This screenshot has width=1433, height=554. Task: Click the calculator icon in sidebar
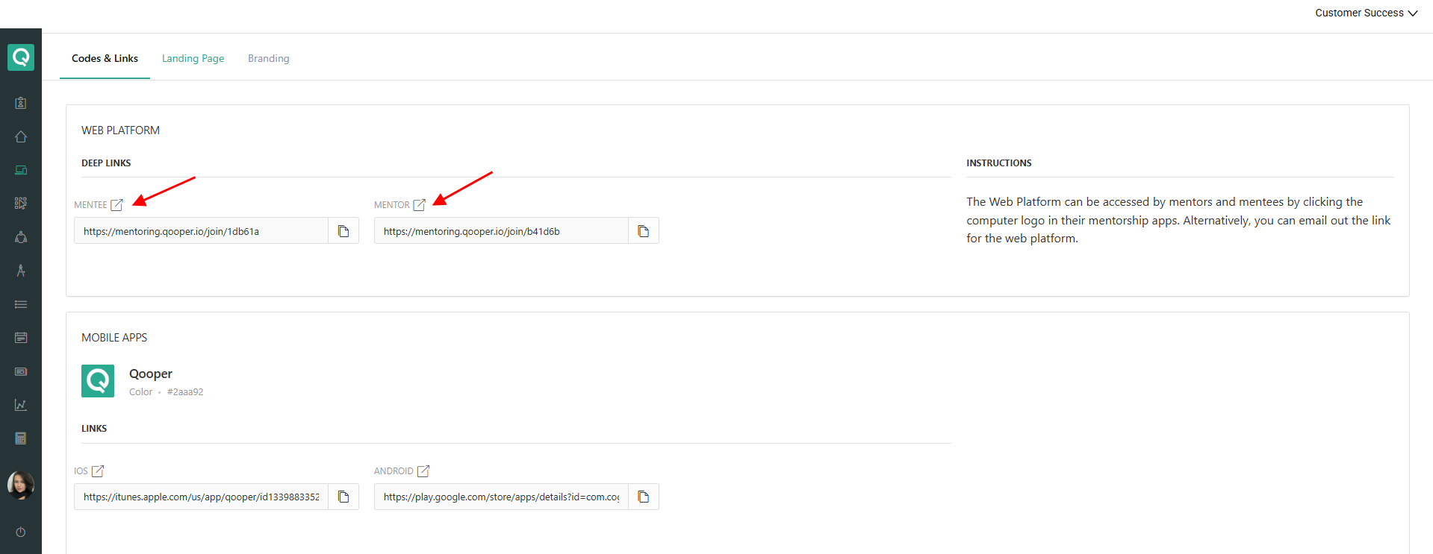21,438
